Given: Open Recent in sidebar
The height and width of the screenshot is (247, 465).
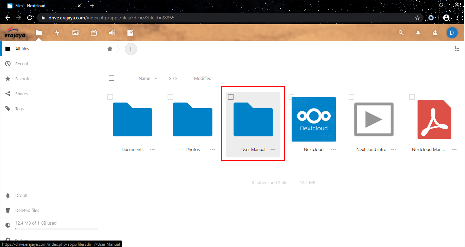Looking at the screenshot, I should [x=51, y=64].
